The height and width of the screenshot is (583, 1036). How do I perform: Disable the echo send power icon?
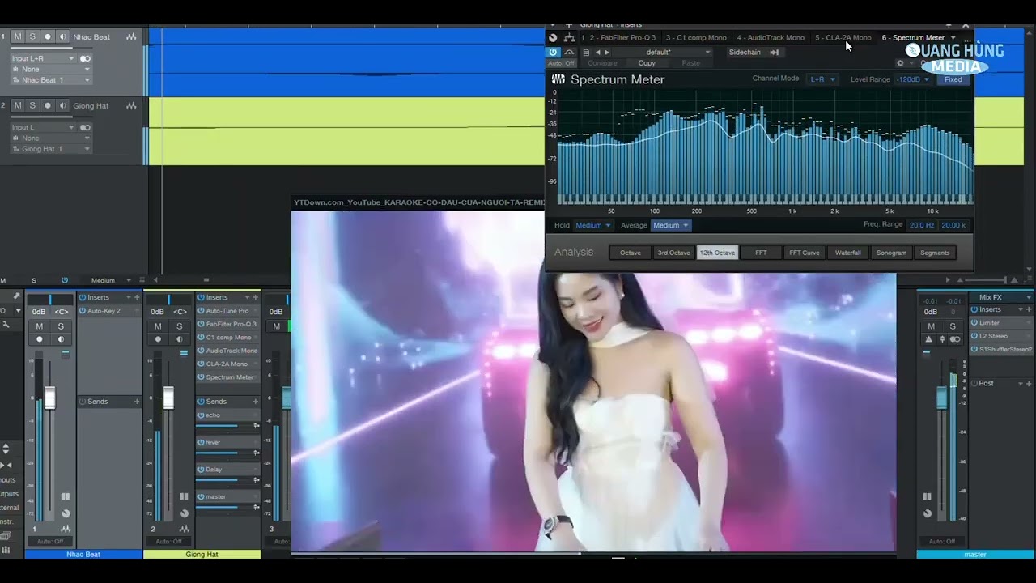[202, 415]
